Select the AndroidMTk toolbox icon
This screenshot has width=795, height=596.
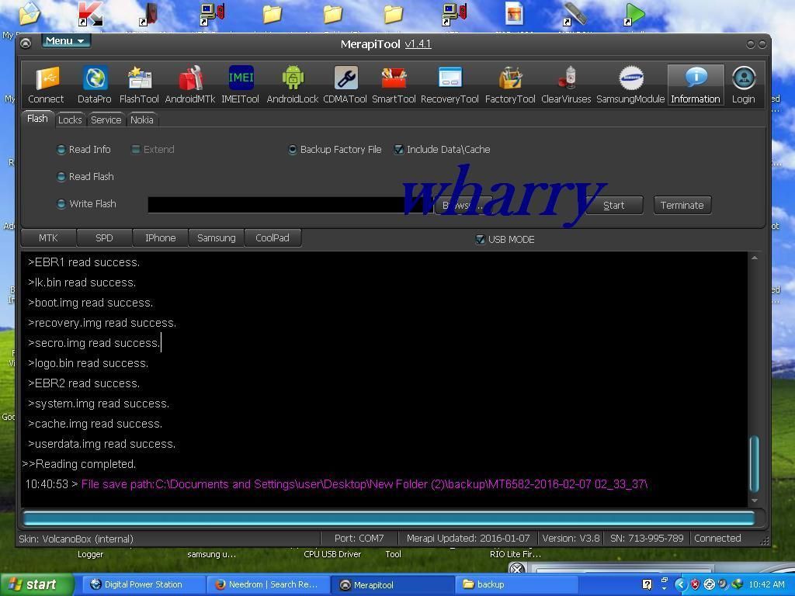pyautogui.click(x=190, y=85)
